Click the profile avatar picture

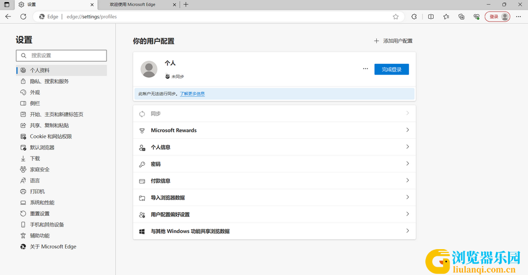(x=149, y=69)
